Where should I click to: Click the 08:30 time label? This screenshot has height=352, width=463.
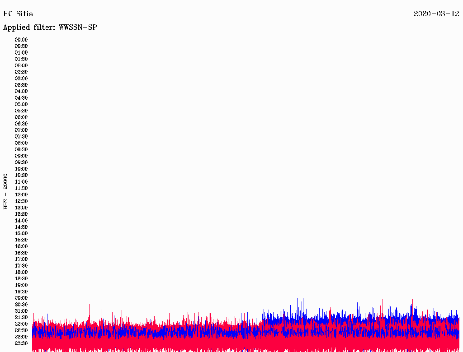21,149
